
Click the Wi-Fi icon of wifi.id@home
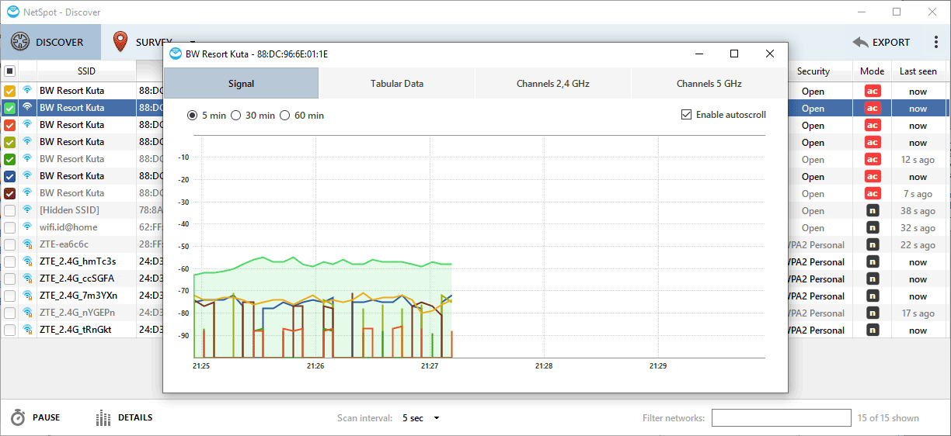pos(27,227)
